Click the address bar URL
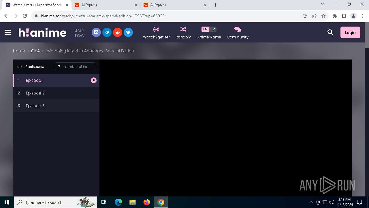 coord(103,16)
